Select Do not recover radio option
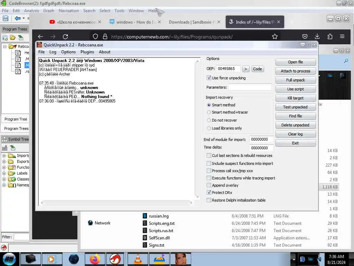This screenshot has width=354, height=266. (x=209, y=120)
